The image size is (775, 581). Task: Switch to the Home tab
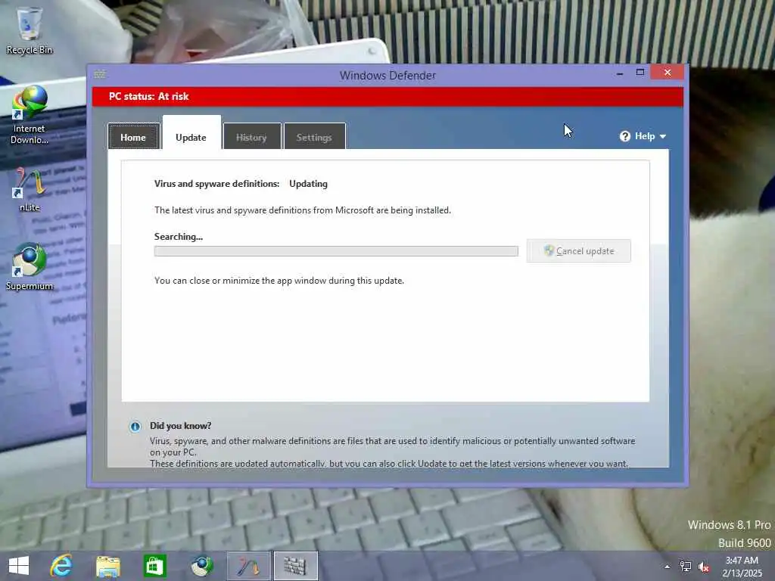click(x=133, y=137)
